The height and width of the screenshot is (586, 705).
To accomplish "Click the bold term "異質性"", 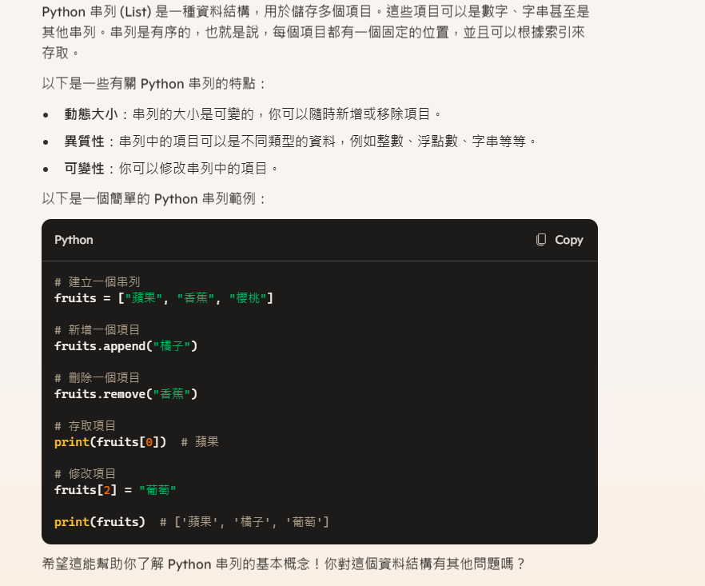I will (85, 142).
